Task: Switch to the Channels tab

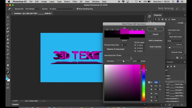Action: tap(169, 62)
